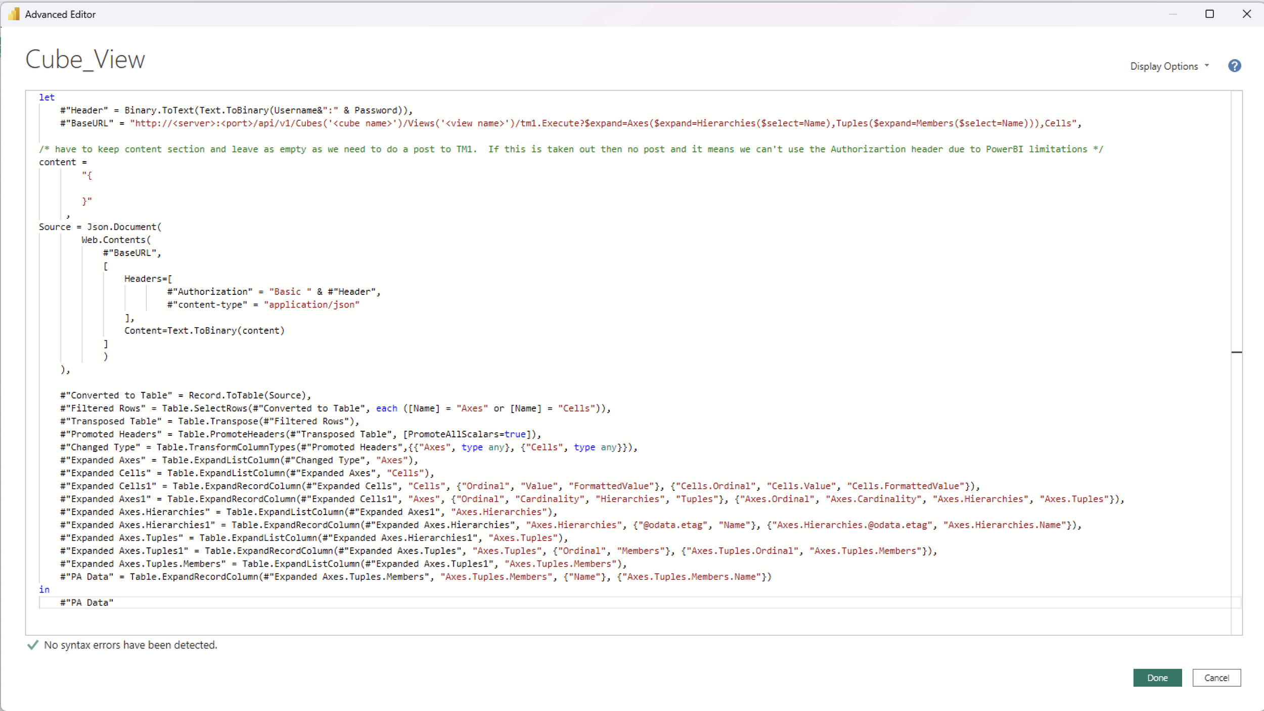This screenshot has height=711, width=1264.
Task: Click the #"BaseURL" definition line
Action: click(570, 123)
